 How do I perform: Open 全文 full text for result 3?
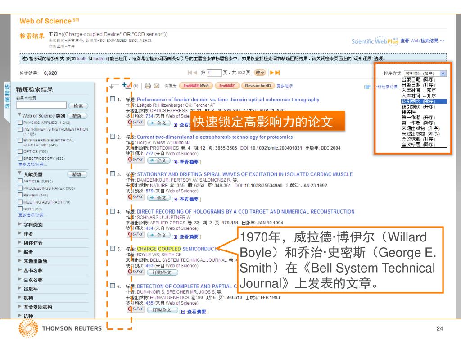point(158,198)
